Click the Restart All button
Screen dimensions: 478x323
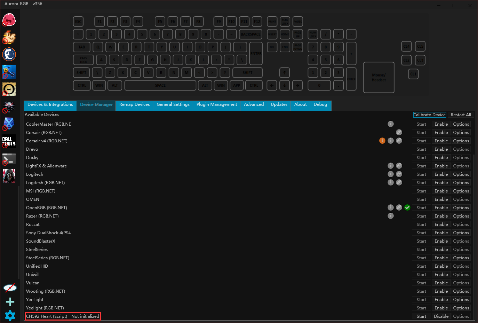[x=461, y=115]
